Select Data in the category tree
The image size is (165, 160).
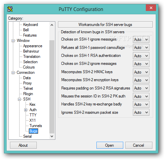coord(27,78)
